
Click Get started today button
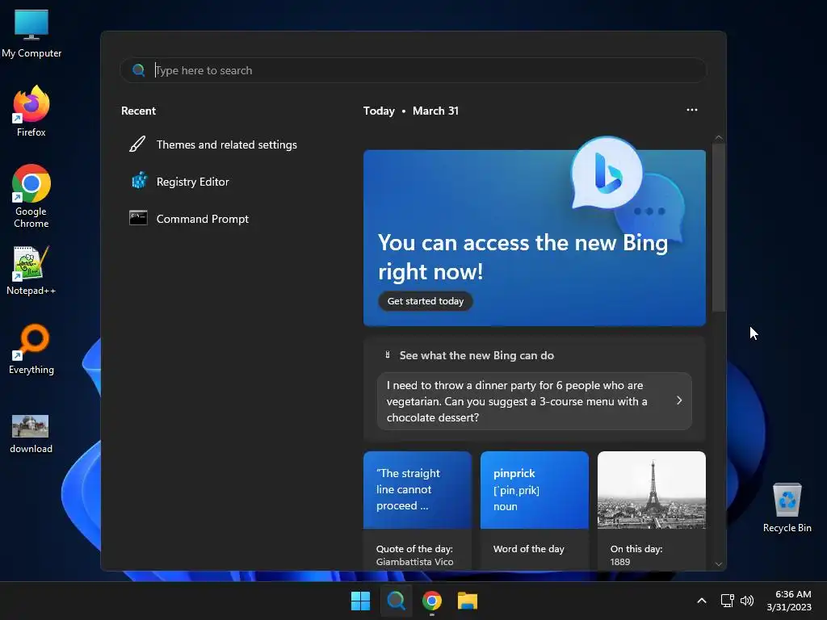pos(425,301)
